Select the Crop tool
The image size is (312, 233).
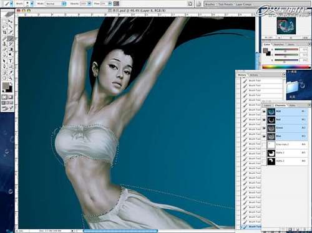(4, 32)
